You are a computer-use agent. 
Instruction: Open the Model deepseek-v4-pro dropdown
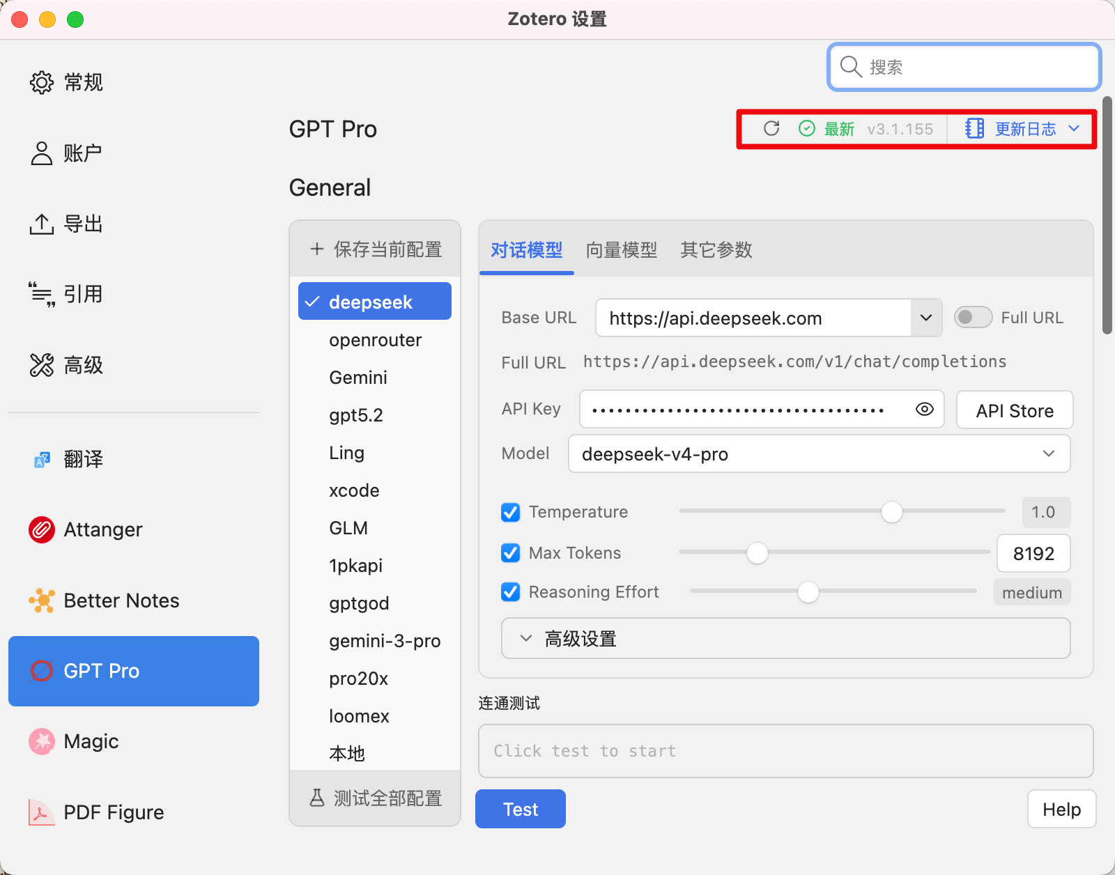point(820,454)
